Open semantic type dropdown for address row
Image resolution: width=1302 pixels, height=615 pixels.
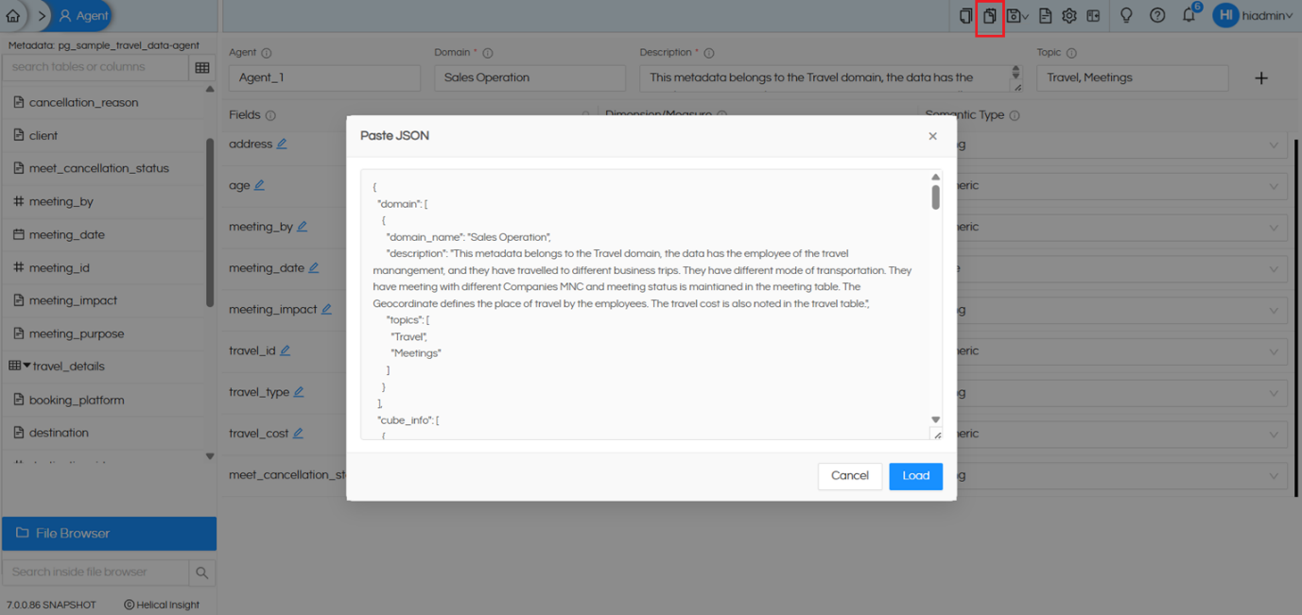click(x=1273, y=145)
